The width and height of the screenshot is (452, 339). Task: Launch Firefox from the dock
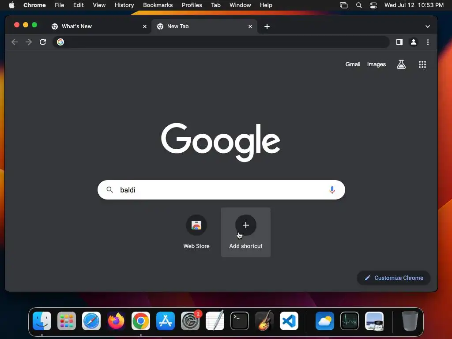(x=116, y=321)
